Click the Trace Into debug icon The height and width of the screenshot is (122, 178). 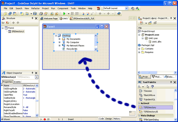[83, 14]
